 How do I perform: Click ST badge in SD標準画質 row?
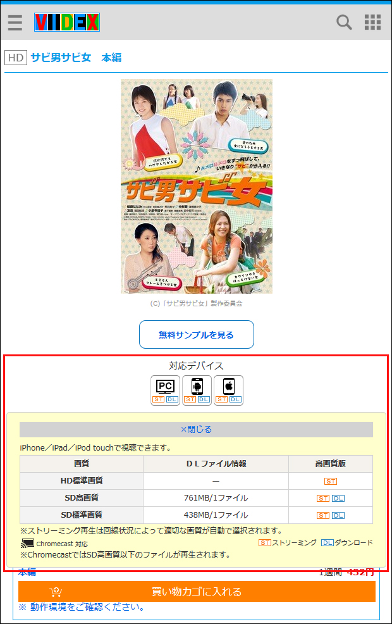click(x=323, y=515)
